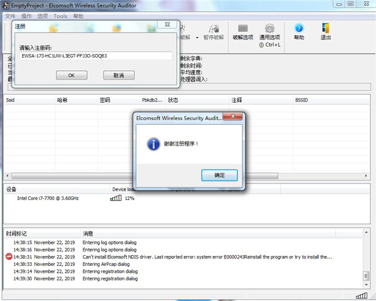This screenshot has width=376, height=301.
Task: Click the 密码 column header
Action: (x=118, y=100)
